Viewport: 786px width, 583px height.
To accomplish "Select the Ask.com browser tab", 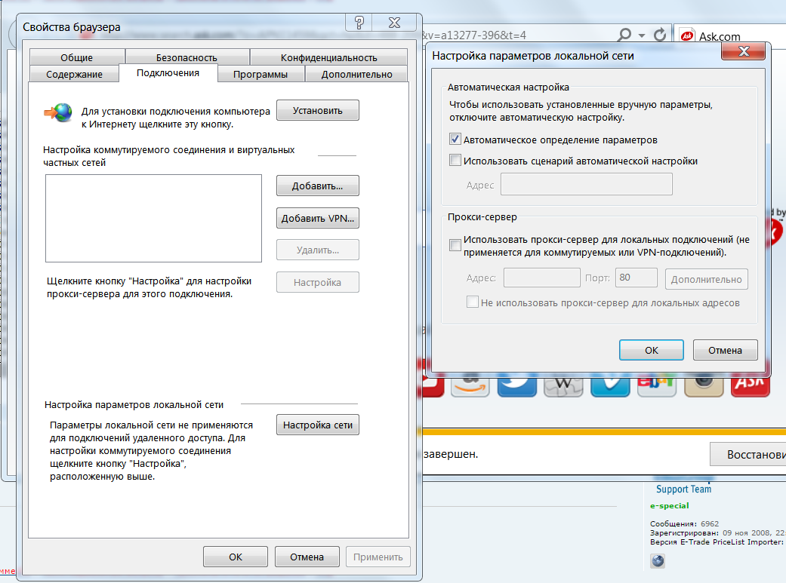I will coord(729,35).
